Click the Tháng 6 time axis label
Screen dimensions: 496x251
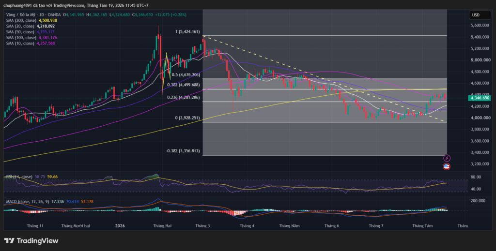[331, 226]
